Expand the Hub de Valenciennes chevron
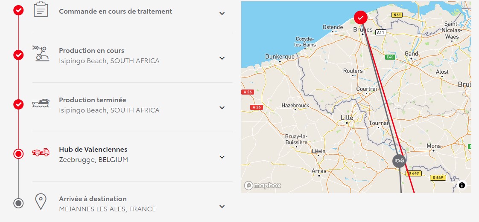 point(222,157)
